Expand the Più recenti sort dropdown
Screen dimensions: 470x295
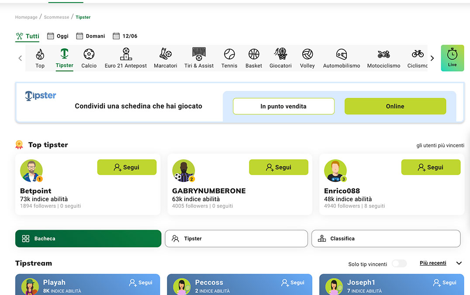pyautogui.click(x=459, y=263)
